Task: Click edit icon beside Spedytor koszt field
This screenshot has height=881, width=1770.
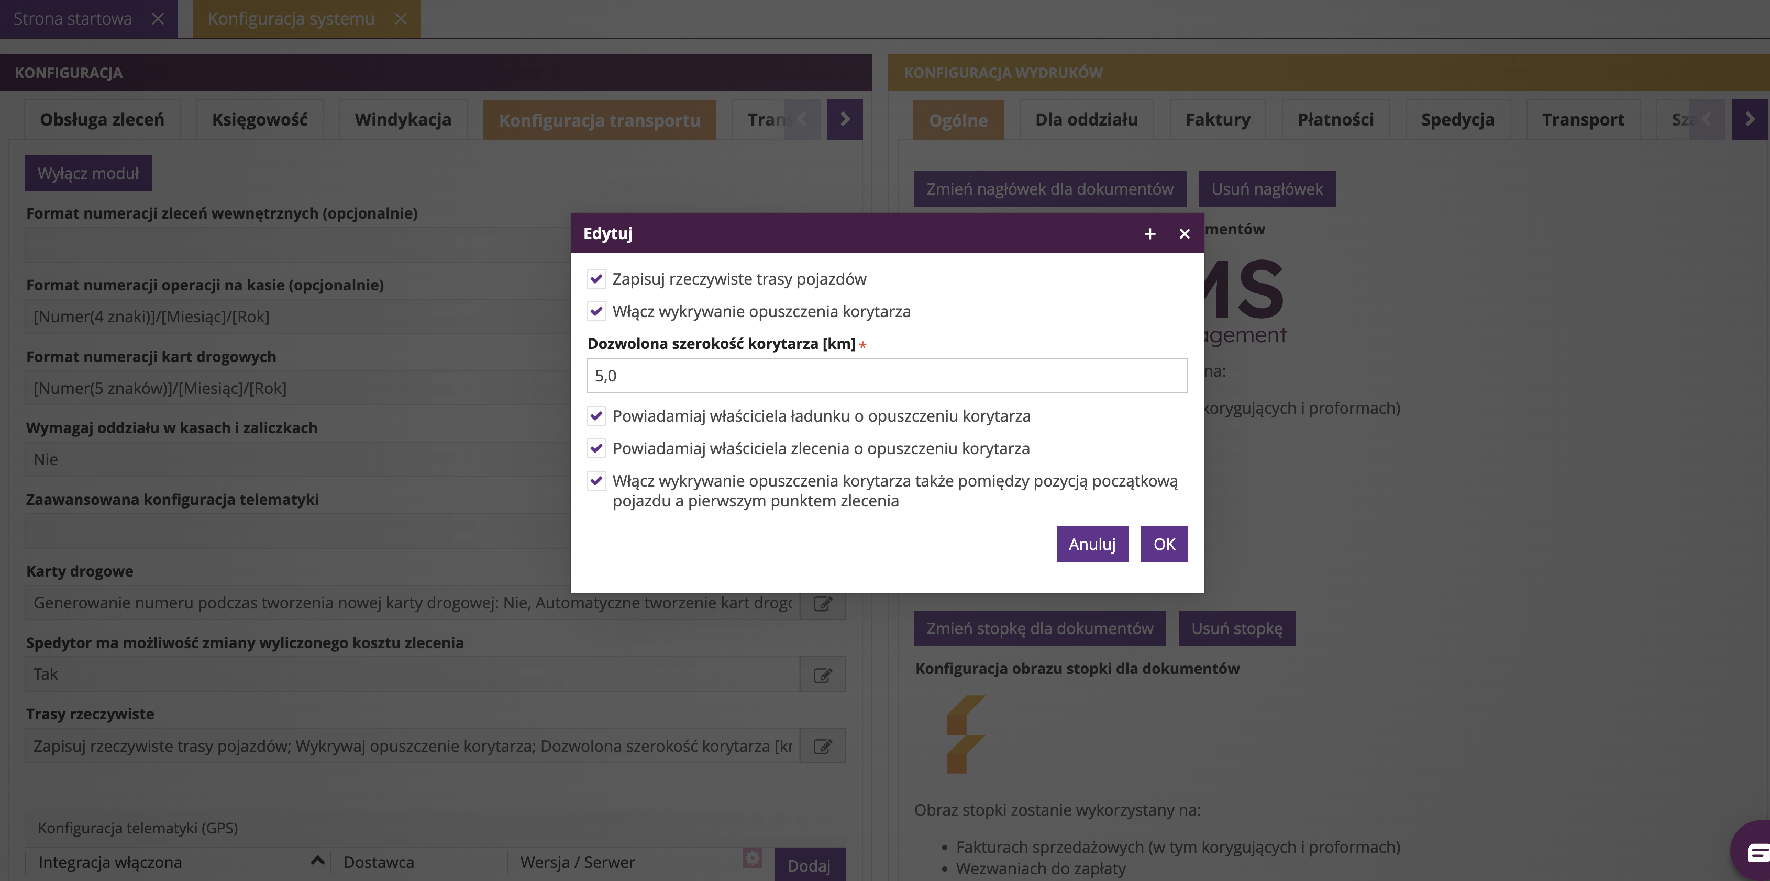Action: click(x=823, y=675)
